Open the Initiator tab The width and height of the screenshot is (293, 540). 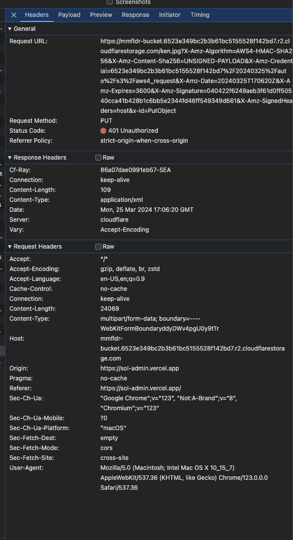[x=169, y=15]
